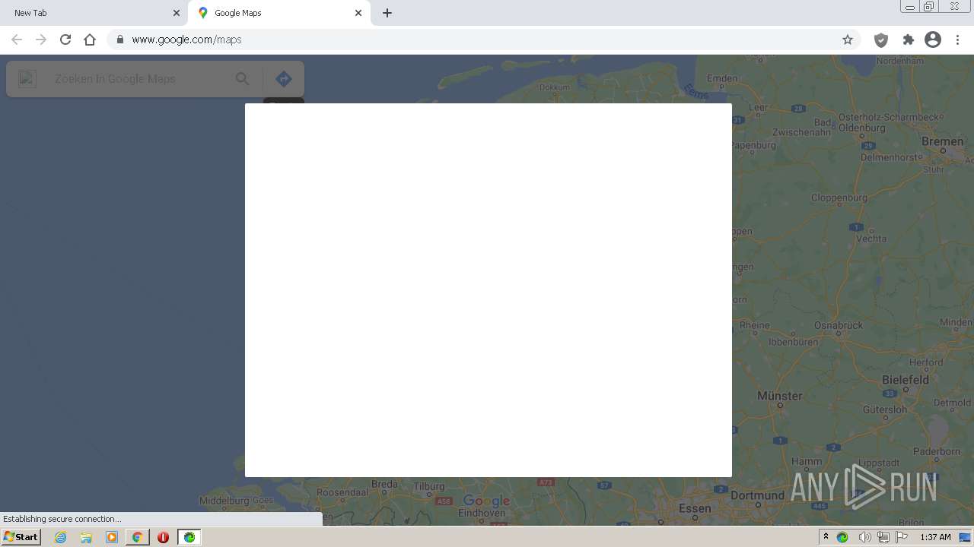Click the Cloppenburg label on the map
The image size is (974, 547).
click(x=839, y=198)
